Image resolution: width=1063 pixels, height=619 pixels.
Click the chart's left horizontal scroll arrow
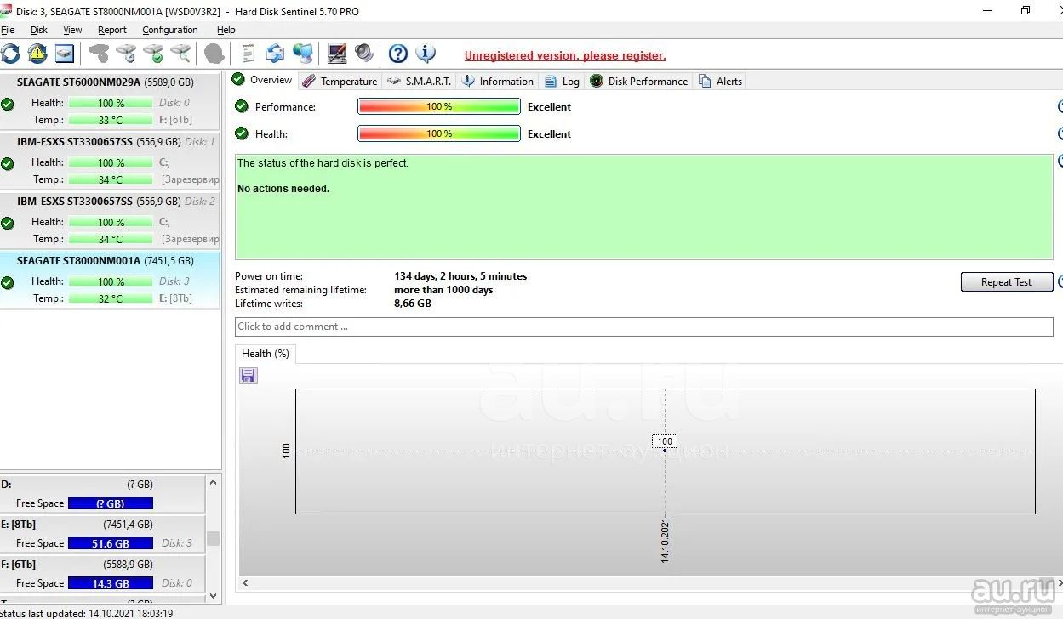pyautogui.click(x=245, y=582)
